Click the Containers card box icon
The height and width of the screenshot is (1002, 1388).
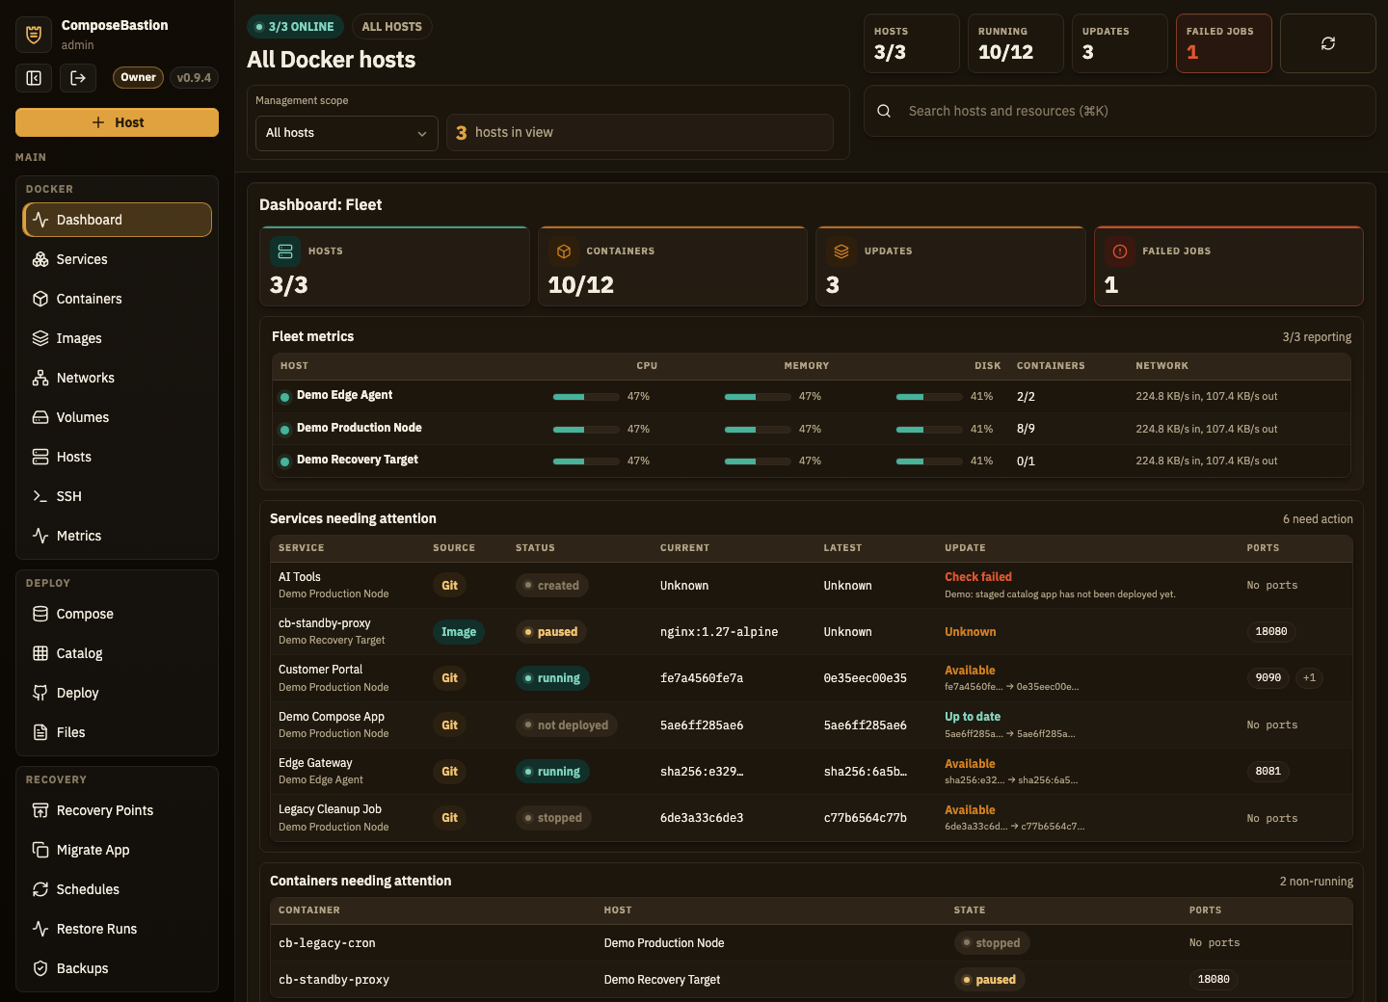564,251
